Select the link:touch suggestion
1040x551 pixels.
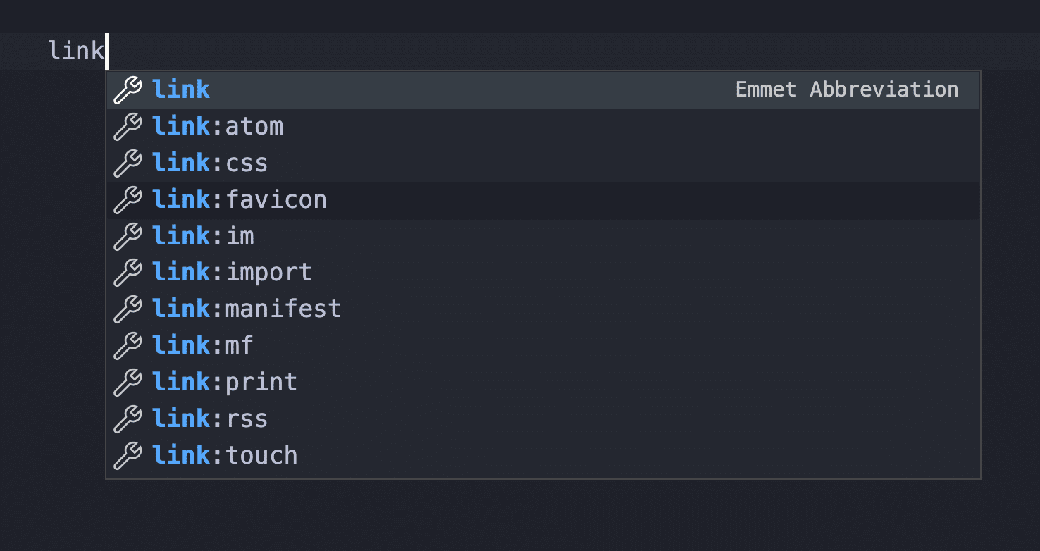tap(225, 455)
